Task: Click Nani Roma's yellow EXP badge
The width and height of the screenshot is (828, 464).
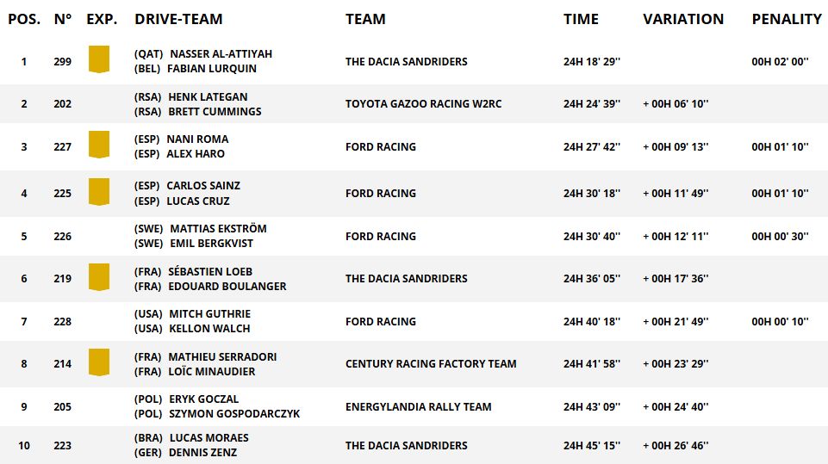Action: tap(99, 144)
